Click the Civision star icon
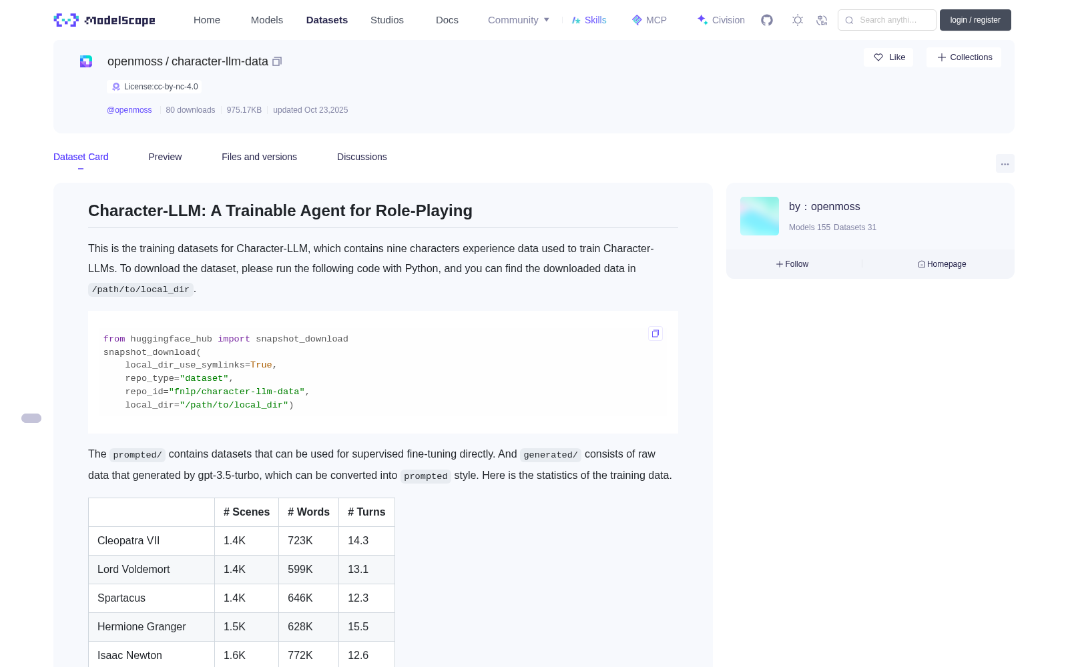 [702, 20]
